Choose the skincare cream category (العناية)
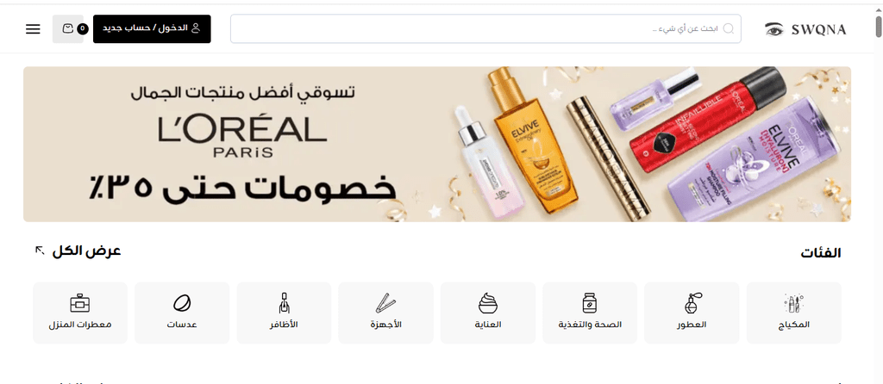This screenshot has width=883, height=384. click(x=488, y=313)
